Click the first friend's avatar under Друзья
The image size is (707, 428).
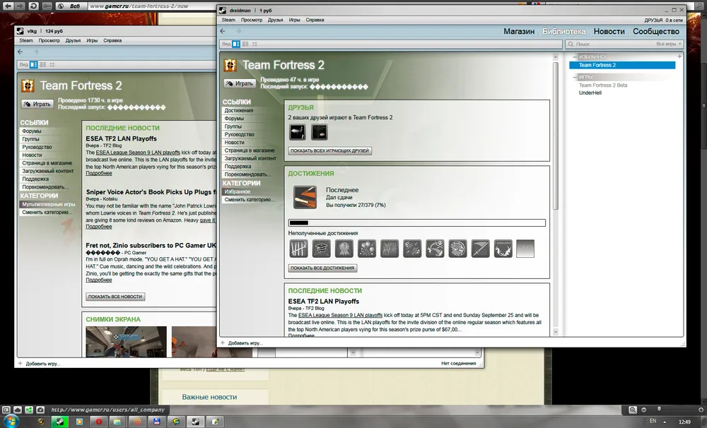coord(298,132)
